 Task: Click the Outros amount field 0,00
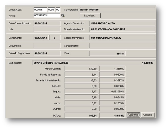pos(81,109)
